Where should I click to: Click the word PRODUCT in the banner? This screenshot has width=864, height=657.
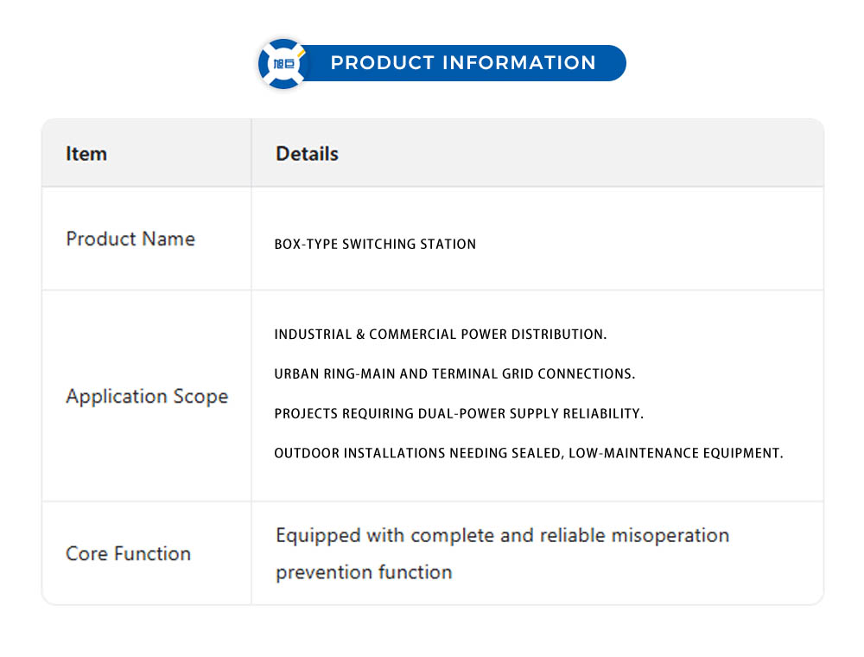tap(382, 63)
